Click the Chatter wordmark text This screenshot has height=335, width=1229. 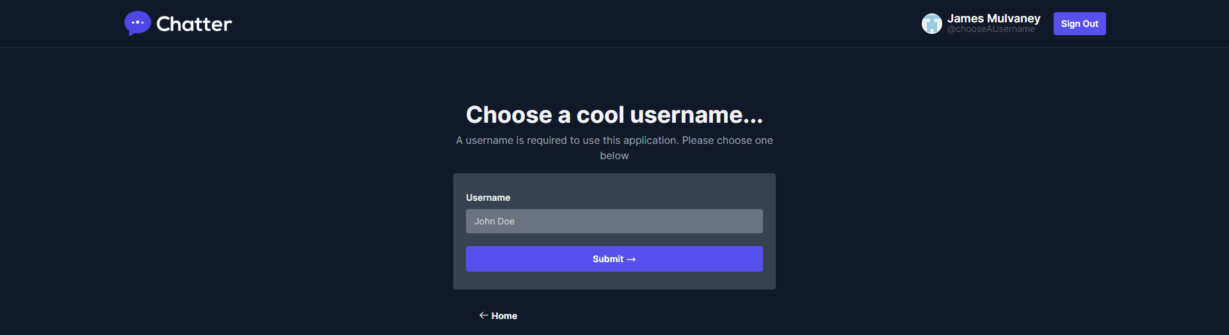(194, 24)
